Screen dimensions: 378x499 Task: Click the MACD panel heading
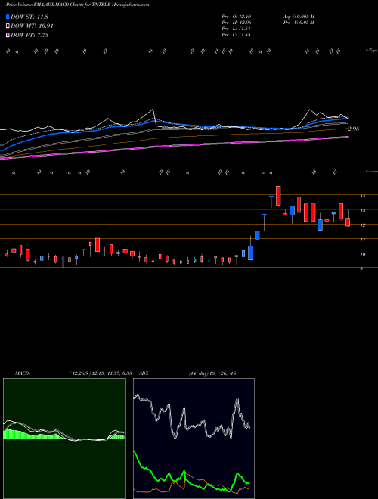point(22,373)
